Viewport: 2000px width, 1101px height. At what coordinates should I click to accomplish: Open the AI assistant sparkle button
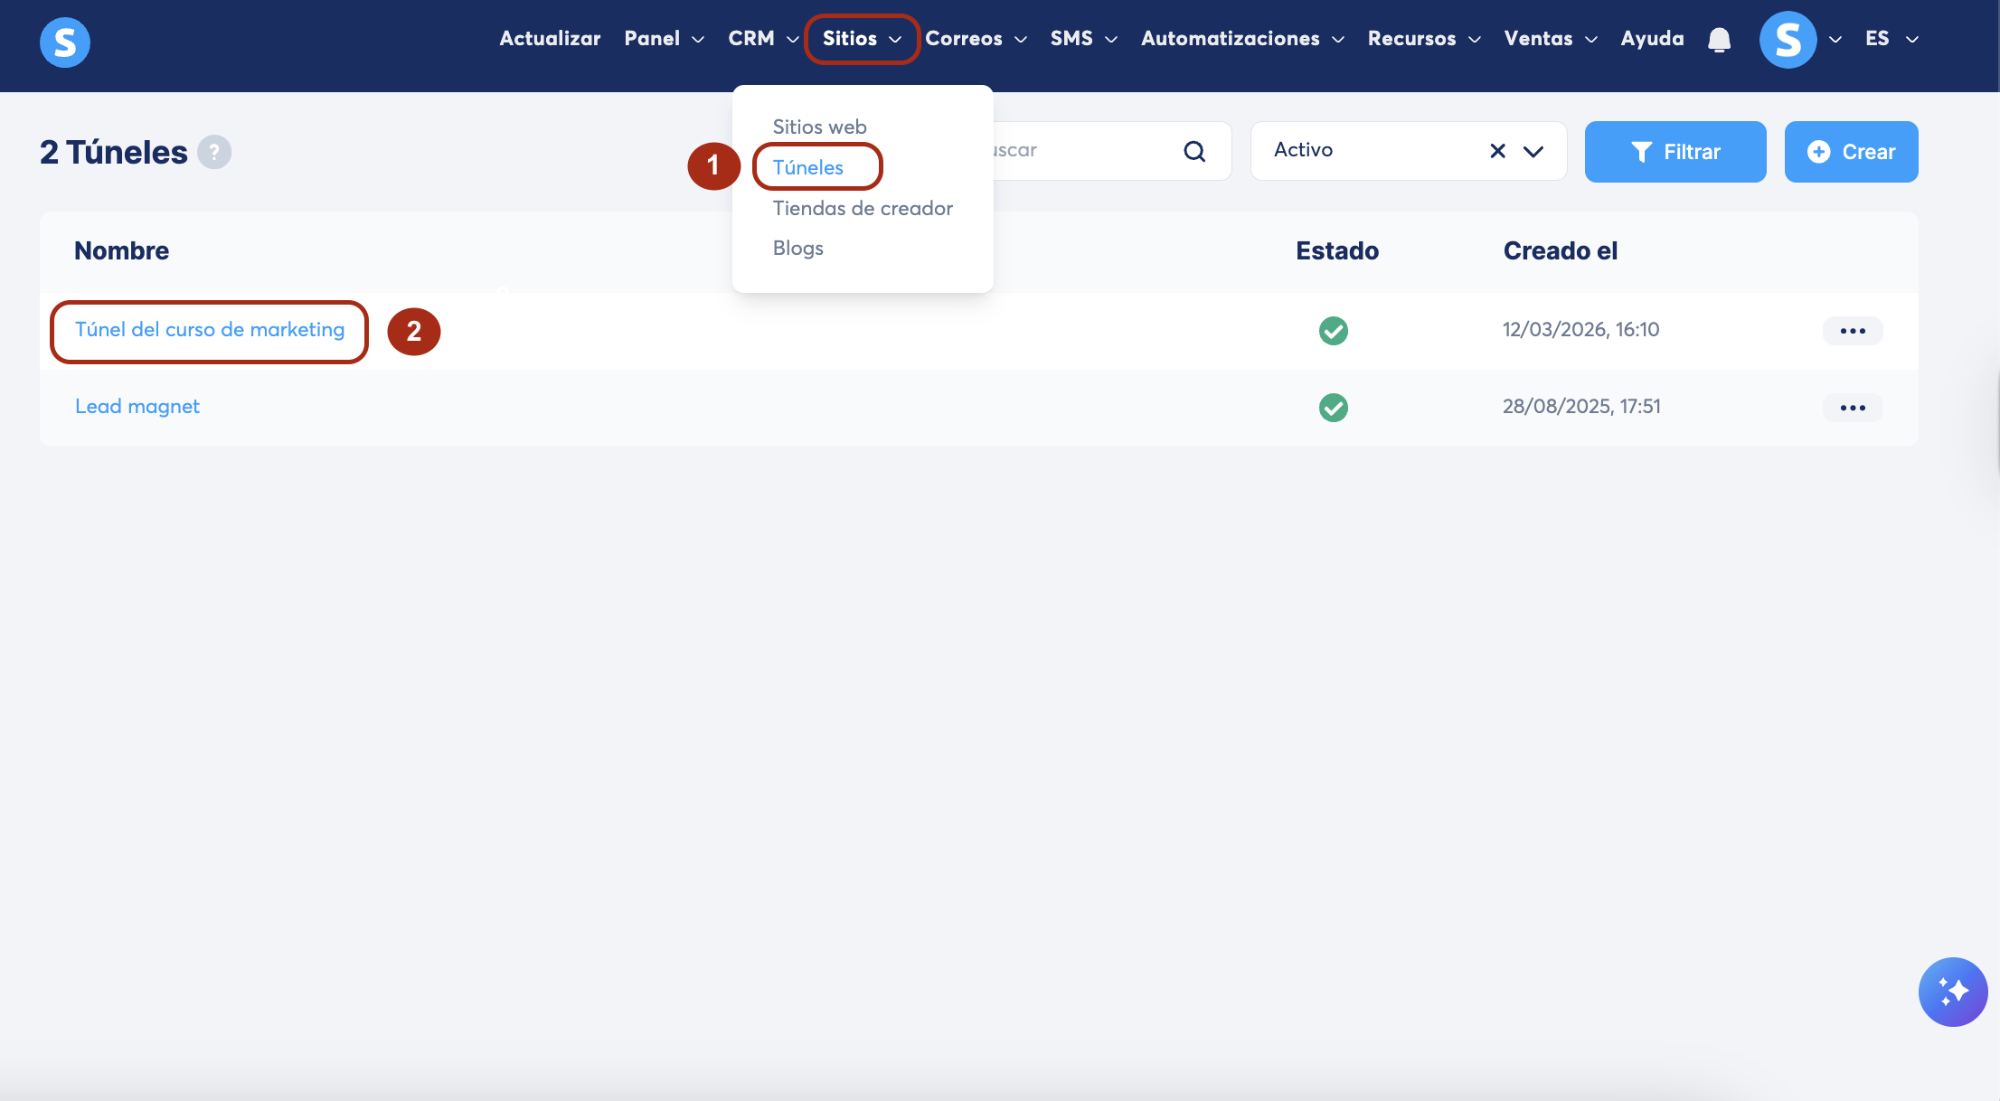click(x=1952, y=992)
